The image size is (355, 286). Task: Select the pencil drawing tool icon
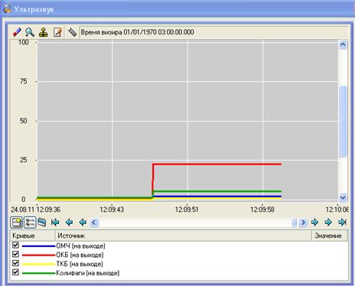[x=17, y=33]
